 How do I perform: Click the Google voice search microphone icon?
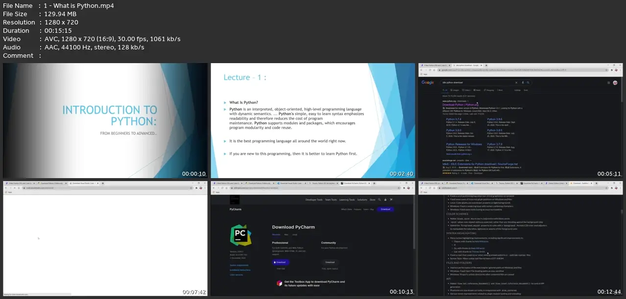(523, 83)
